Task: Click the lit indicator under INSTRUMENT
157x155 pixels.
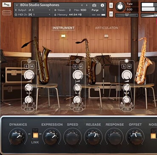Action: point(63,36)
